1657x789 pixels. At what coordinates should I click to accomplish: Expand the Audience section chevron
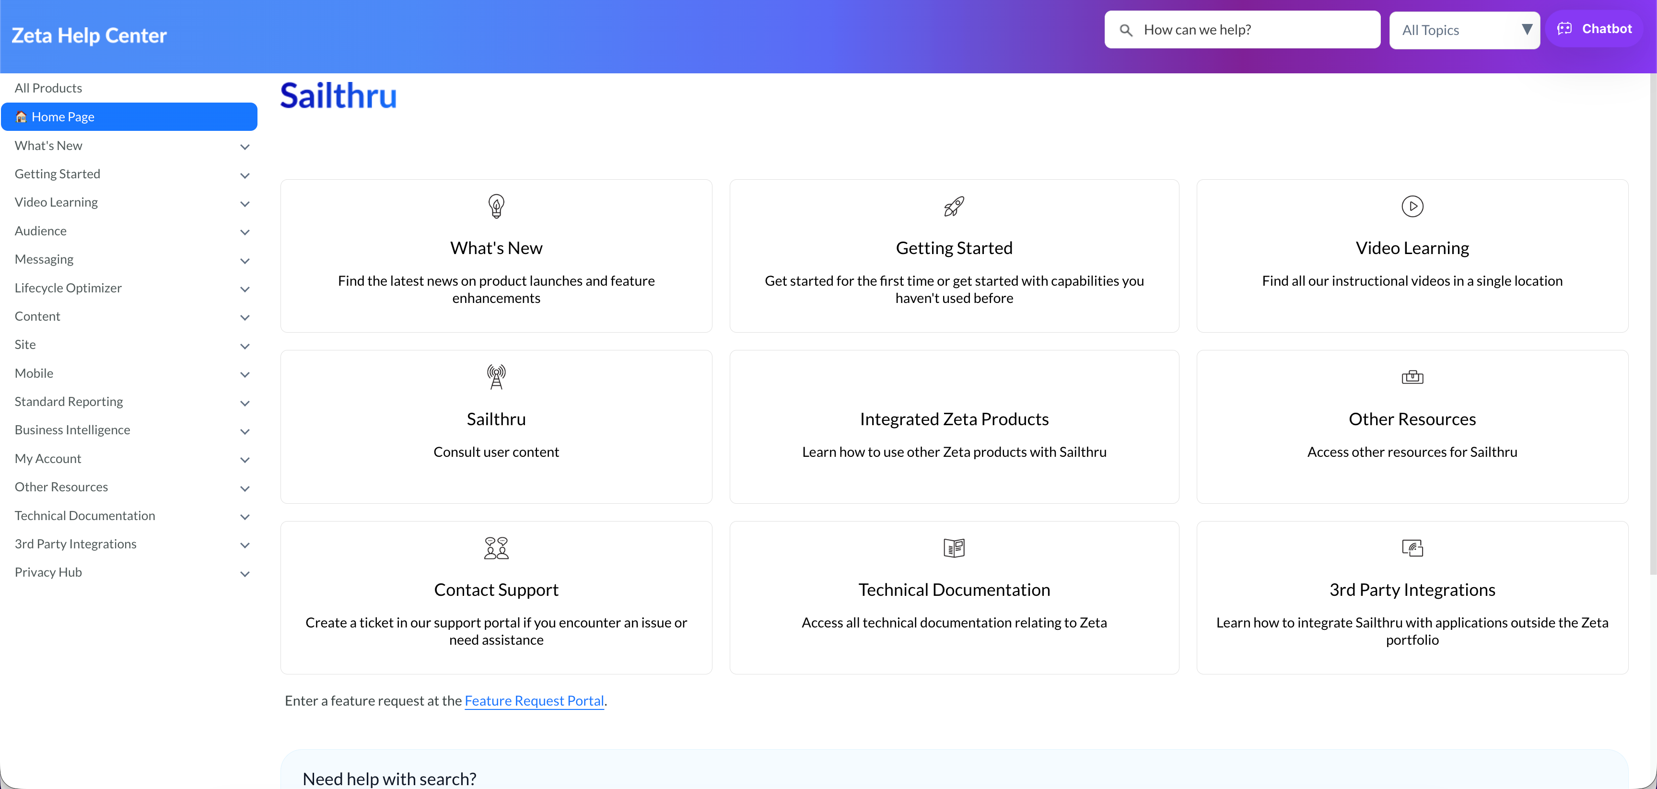click(245, 232)
